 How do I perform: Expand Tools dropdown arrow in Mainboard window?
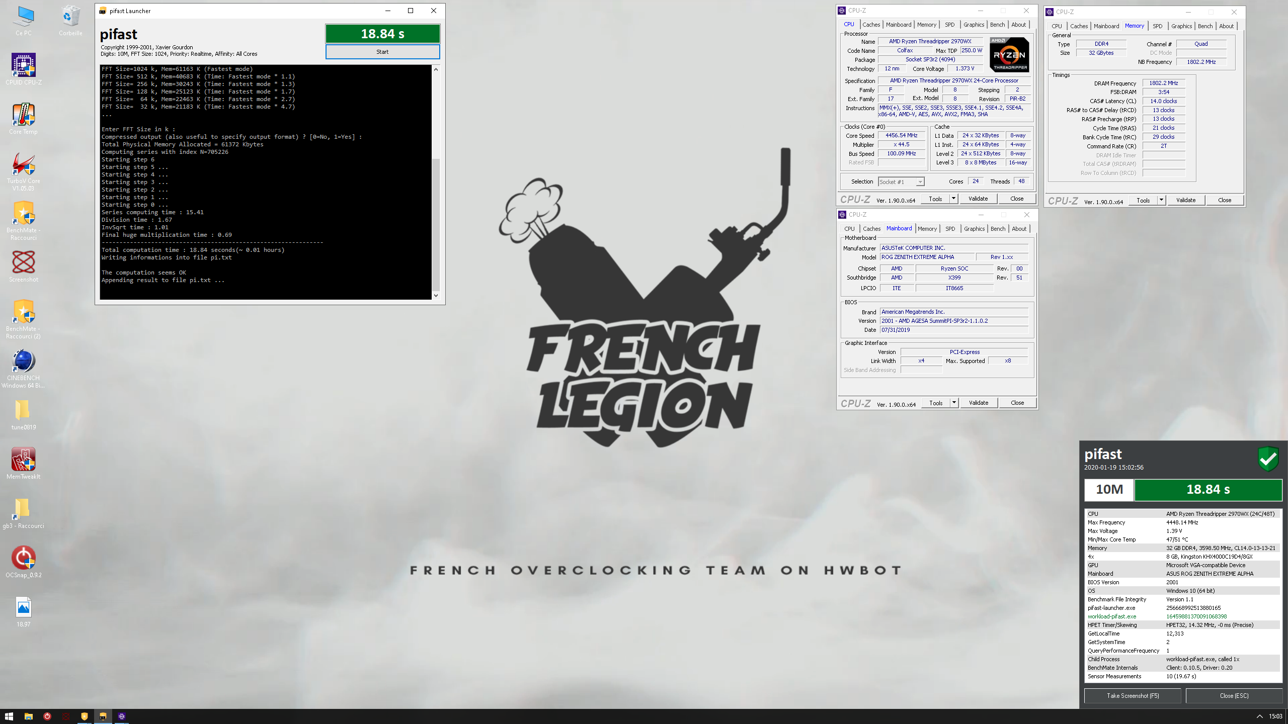pos(954,403)
